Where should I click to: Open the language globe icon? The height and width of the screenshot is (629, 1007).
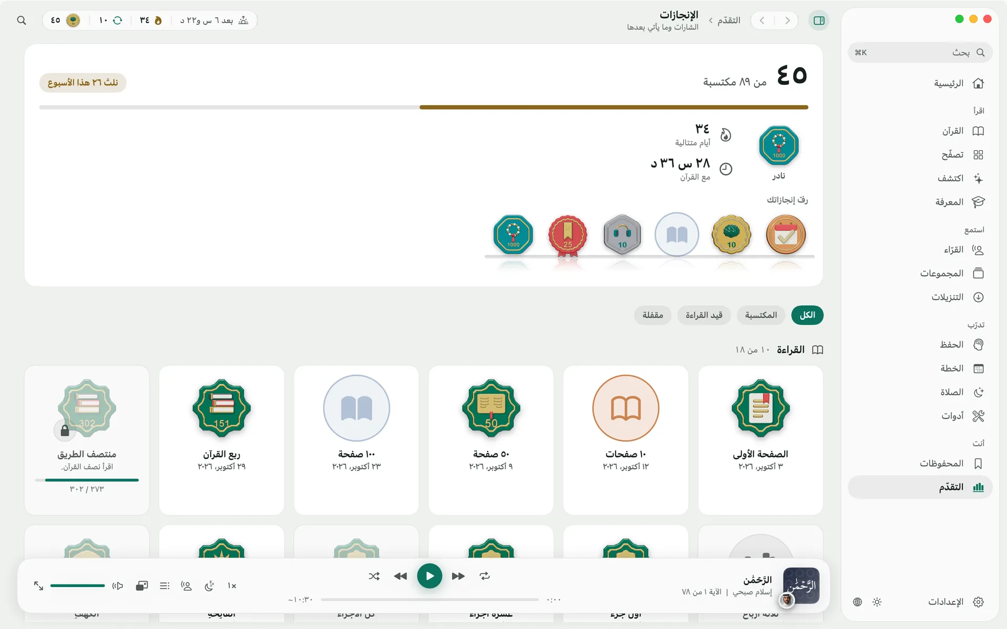pos(858,602)
